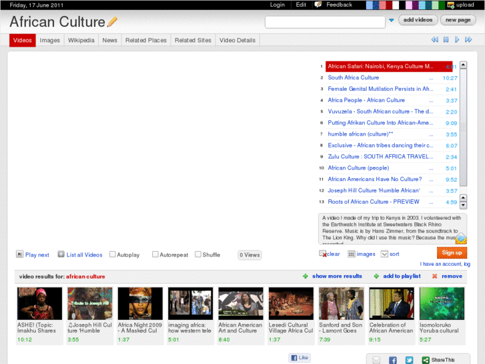485x364 pixels.
Task: Click the orange Sign up button
Action: coord(452,252)
